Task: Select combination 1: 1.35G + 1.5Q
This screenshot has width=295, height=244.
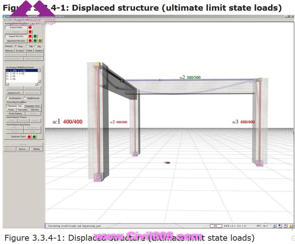Action: 22,71
